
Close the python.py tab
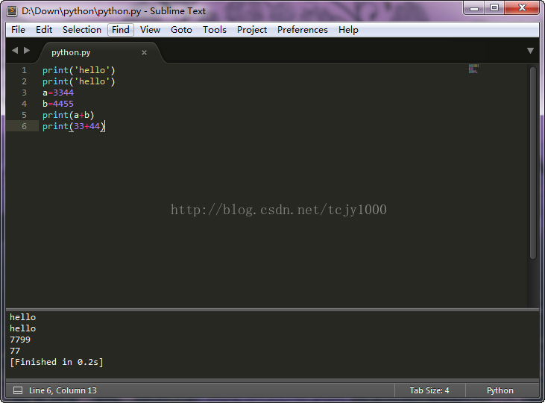click(144, 52)
